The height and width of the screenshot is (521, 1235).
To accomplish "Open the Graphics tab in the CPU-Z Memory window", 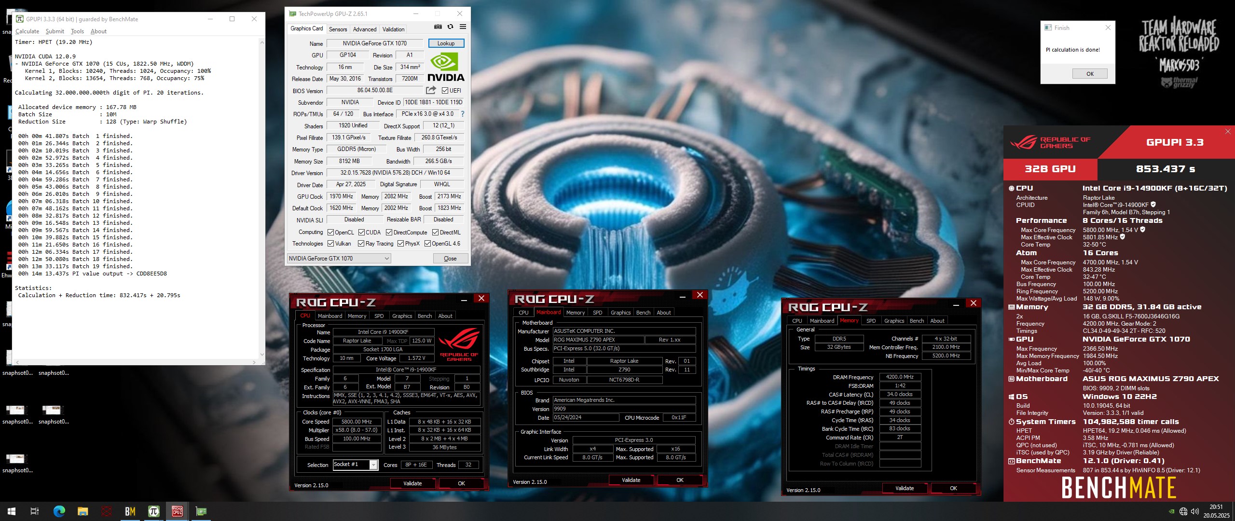I will pos(894,321).
